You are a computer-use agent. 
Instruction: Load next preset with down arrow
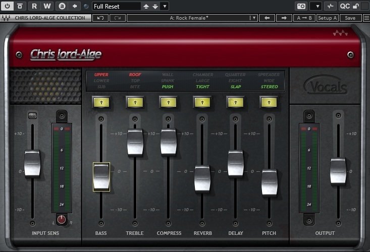[155, 7]
